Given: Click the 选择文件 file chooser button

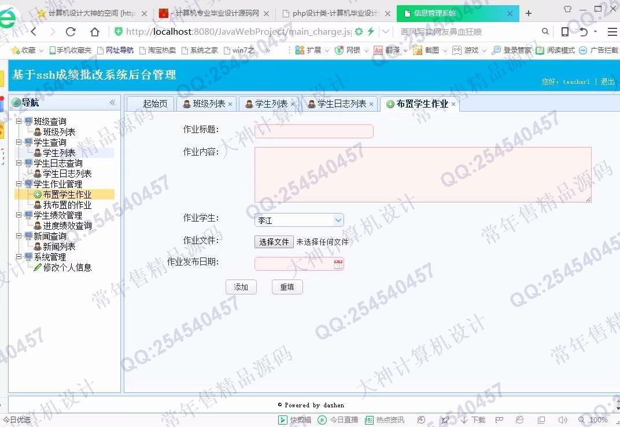Looking at the screenshot, I should (274, 242).
